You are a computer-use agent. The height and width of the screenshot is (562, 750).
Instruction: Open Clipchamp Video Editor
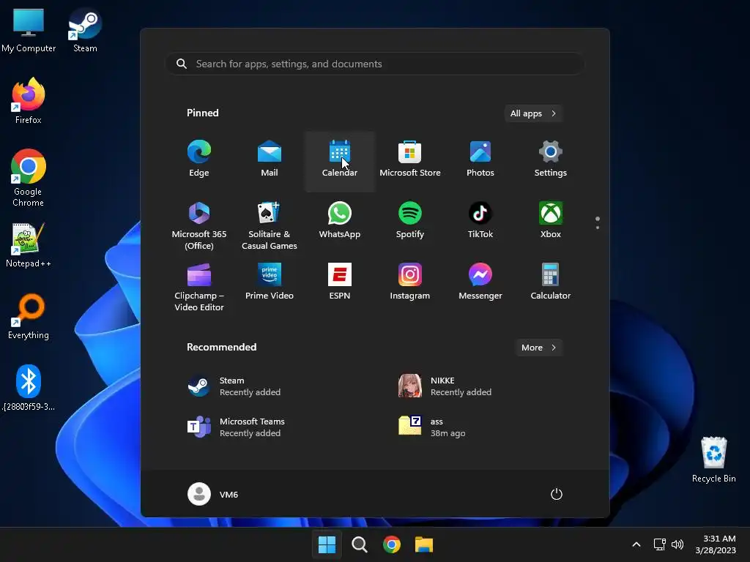click(x=199, y=287)
